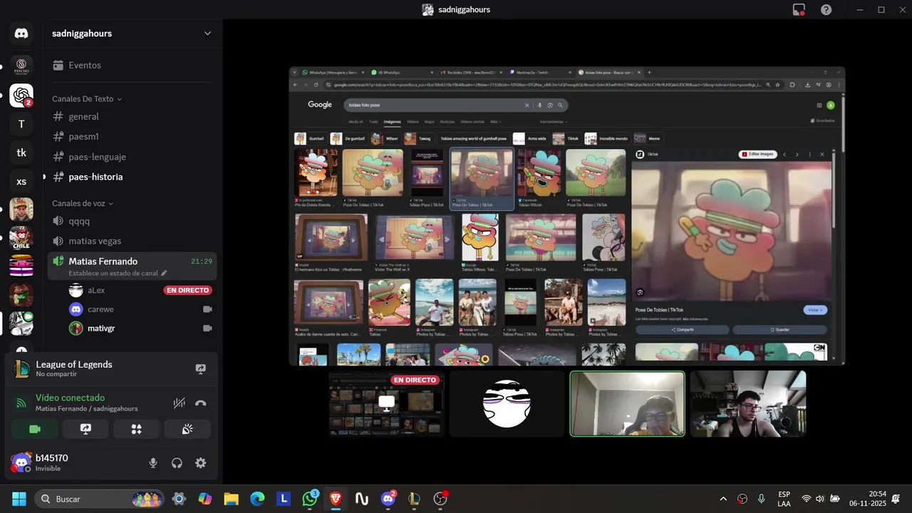Image resolution: width=912 pixels, height=513 pixels.
Task: Open the soundboard button
Action: pos(188,429)
